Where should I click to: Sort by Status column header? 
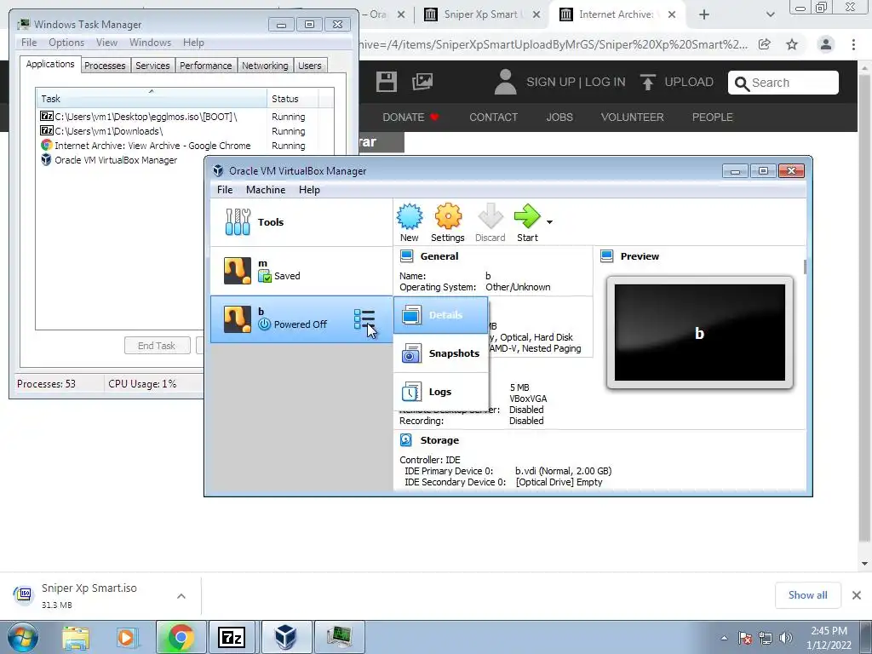(293, 99)
